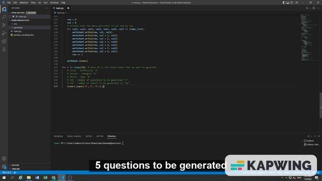The image size is (322, 181).
Task: Switch to the Output panel tab
Action: 89,136
